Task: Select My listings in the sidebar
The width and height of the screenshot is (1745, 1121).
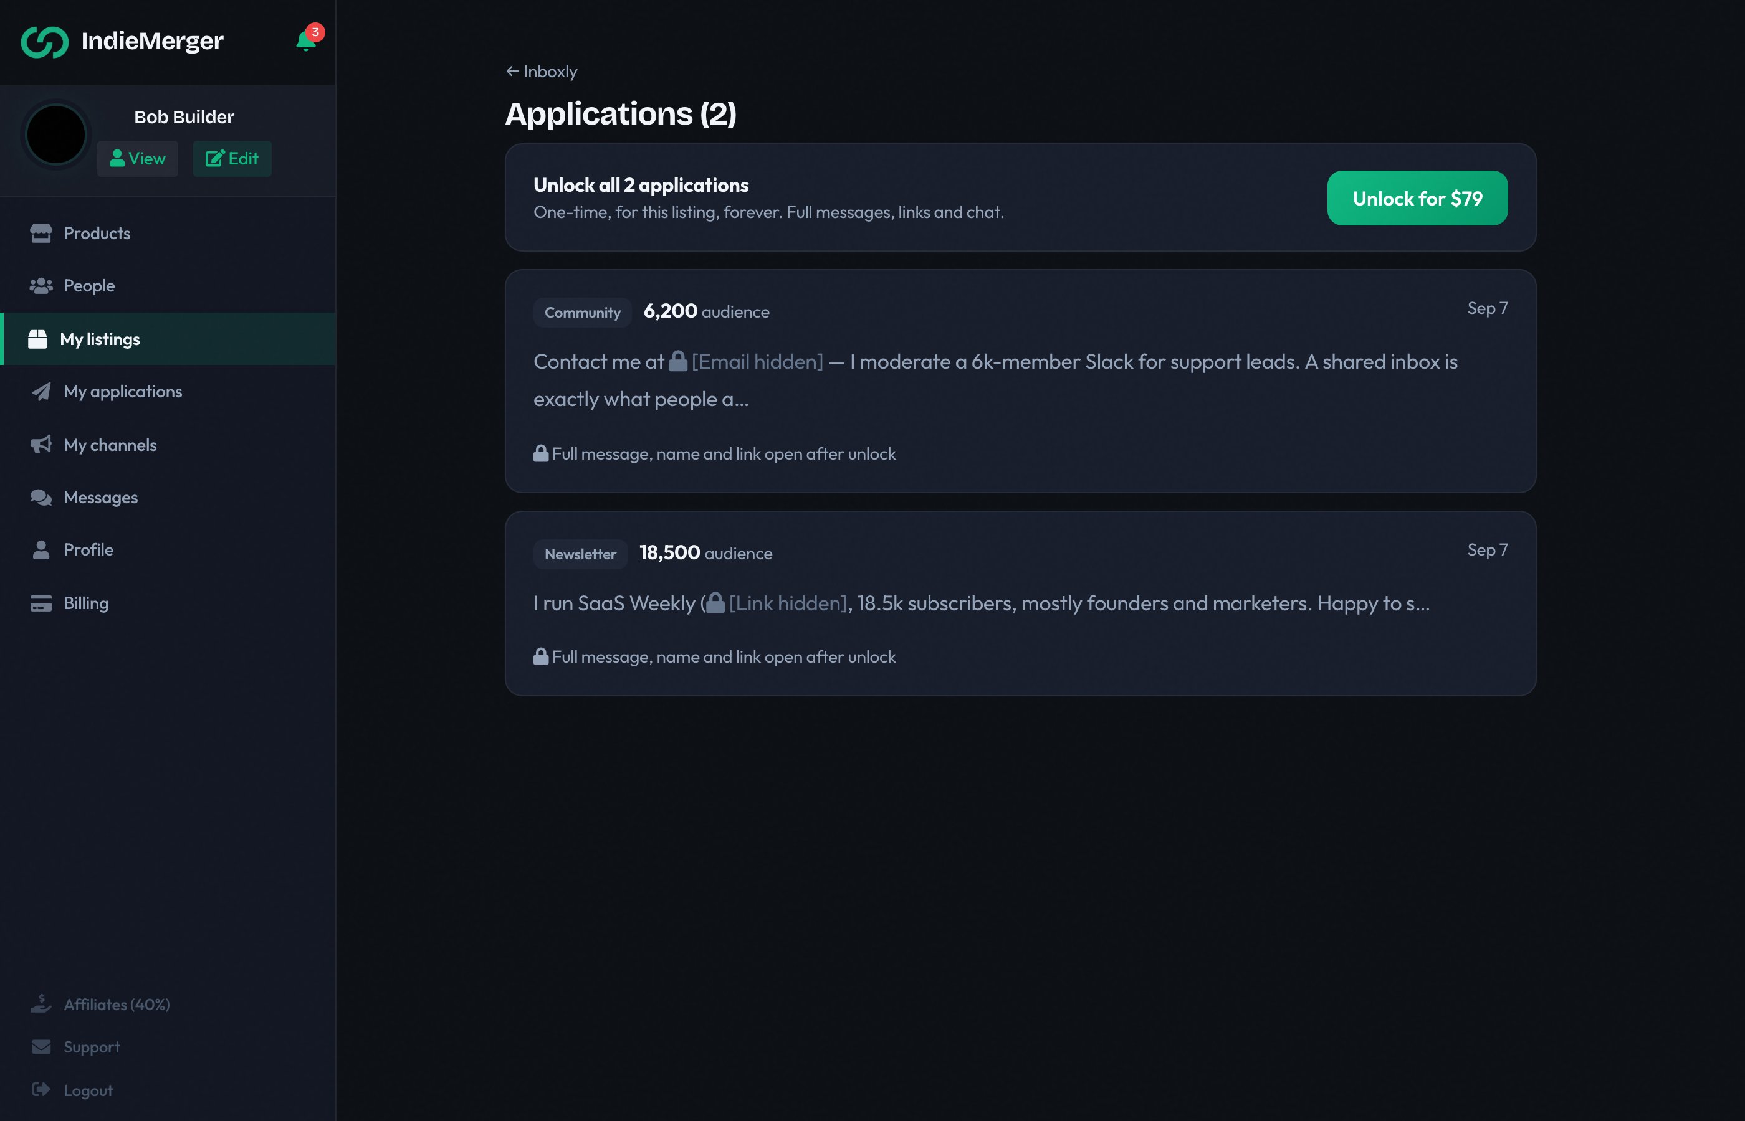Action: (x=168, y=339)
